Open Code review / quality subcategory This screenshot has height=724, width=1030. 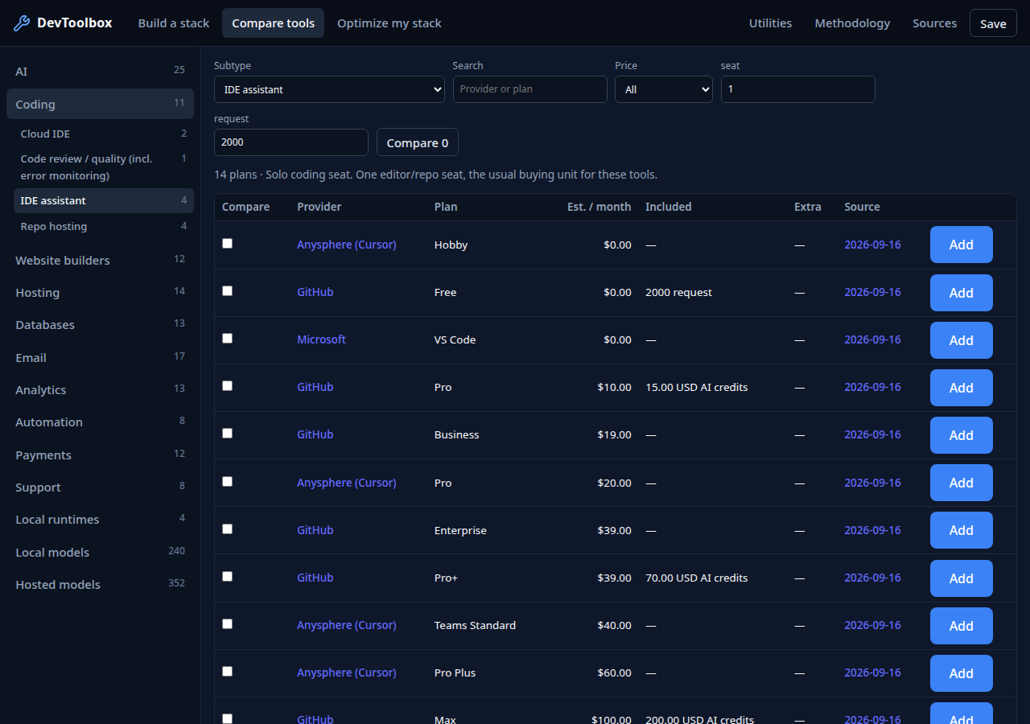click(104, 167)
